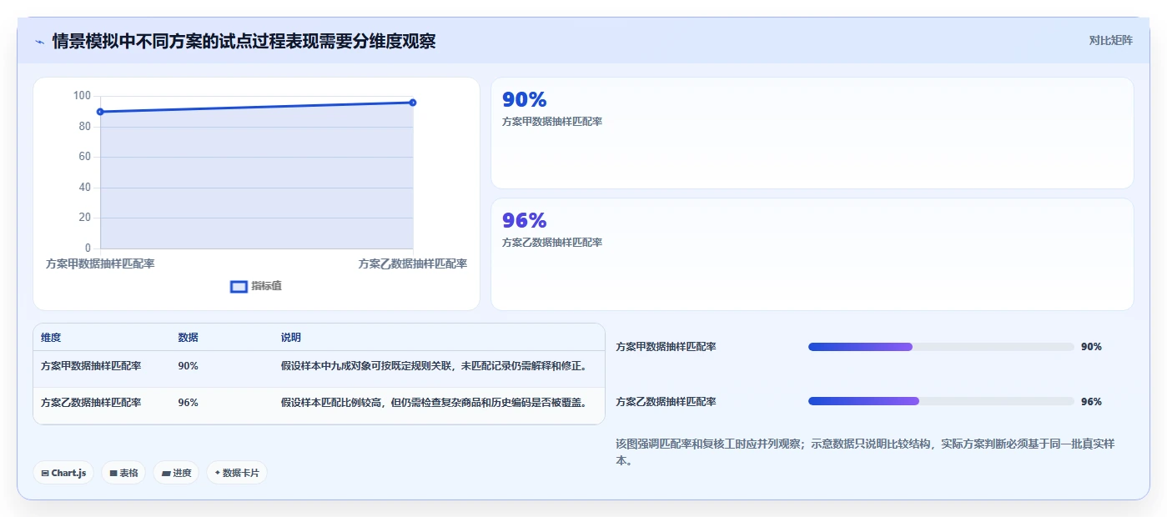
Task: Click the 指标值 legend label
Action: tap(266, 286)
